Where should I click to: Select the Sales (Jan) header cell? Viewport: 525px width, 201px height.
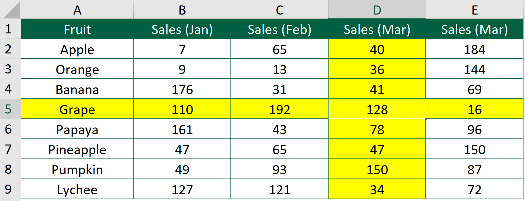(x=182, y=29)
